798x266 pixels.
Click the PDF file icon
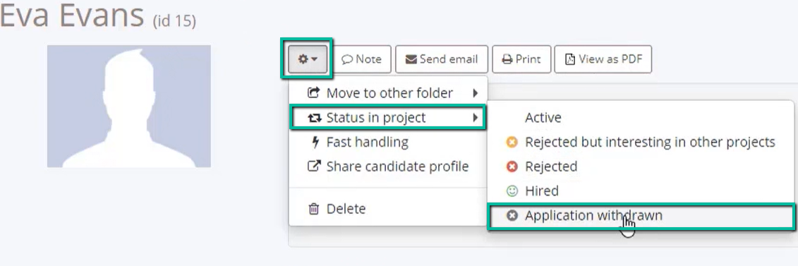tap(570, 59)
